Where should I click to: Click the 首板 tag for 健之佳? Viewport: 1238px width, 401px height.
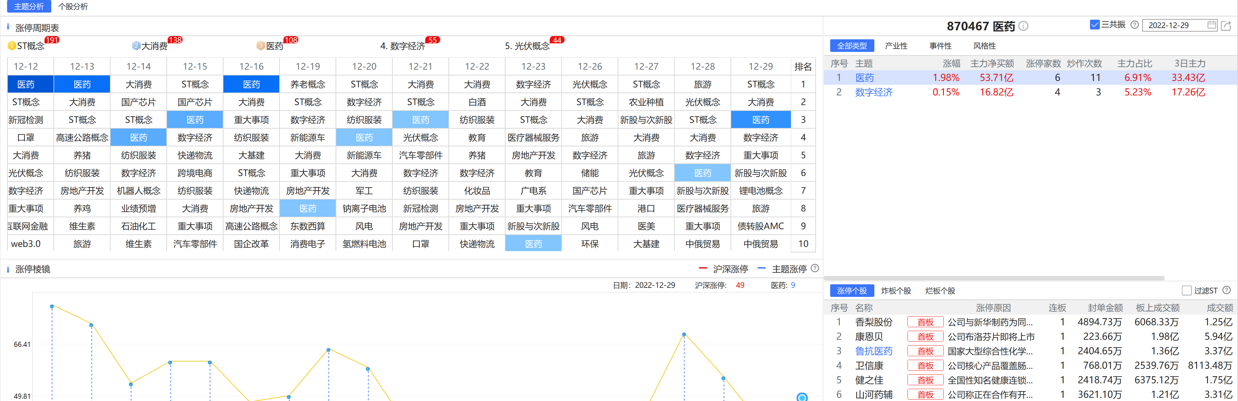(925, 380)
